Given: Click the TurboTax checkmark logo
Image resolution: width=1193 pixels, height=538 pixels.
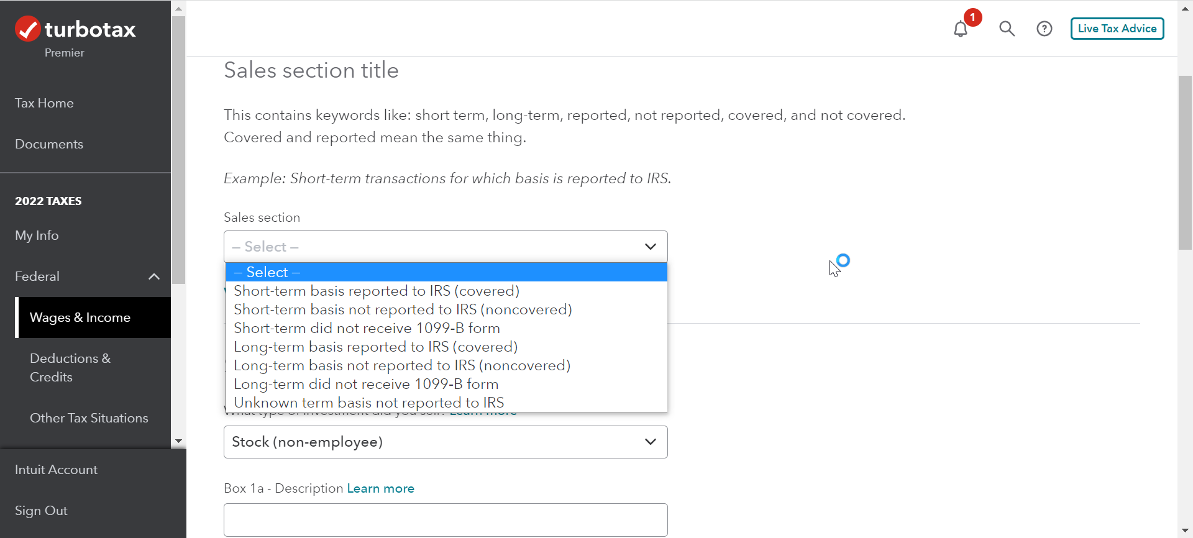Looking at the screenshot, I should pyautogui.click(x=28, y=29).
